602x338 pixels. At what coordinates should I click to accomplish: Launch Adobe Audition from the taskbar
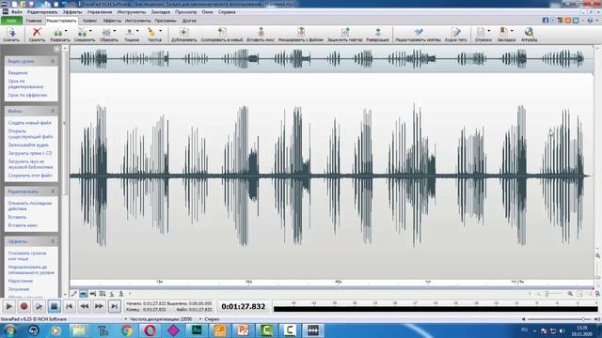coord(197,330)
